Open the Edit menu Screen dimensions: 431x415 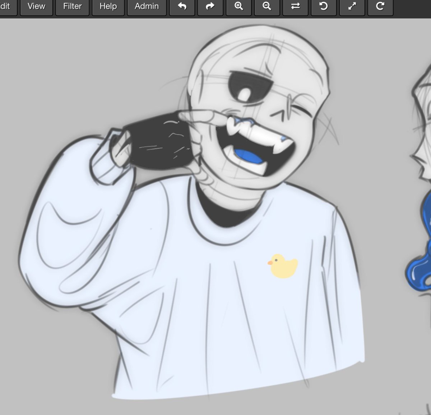tap(8, 7)
